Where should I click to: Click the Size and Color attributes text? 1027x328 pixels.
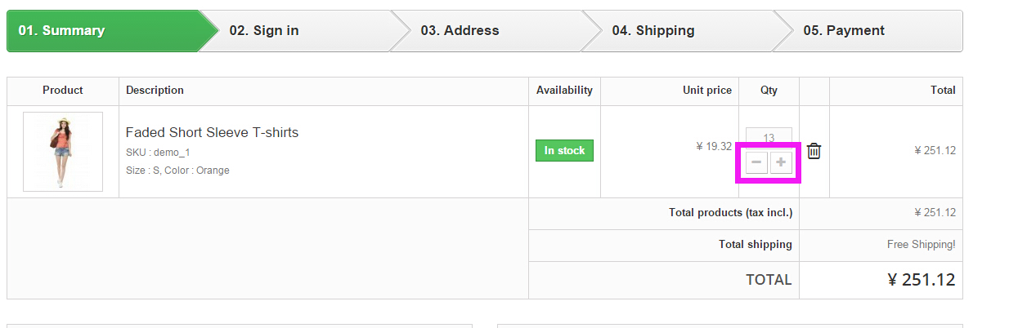click(177, 171)
